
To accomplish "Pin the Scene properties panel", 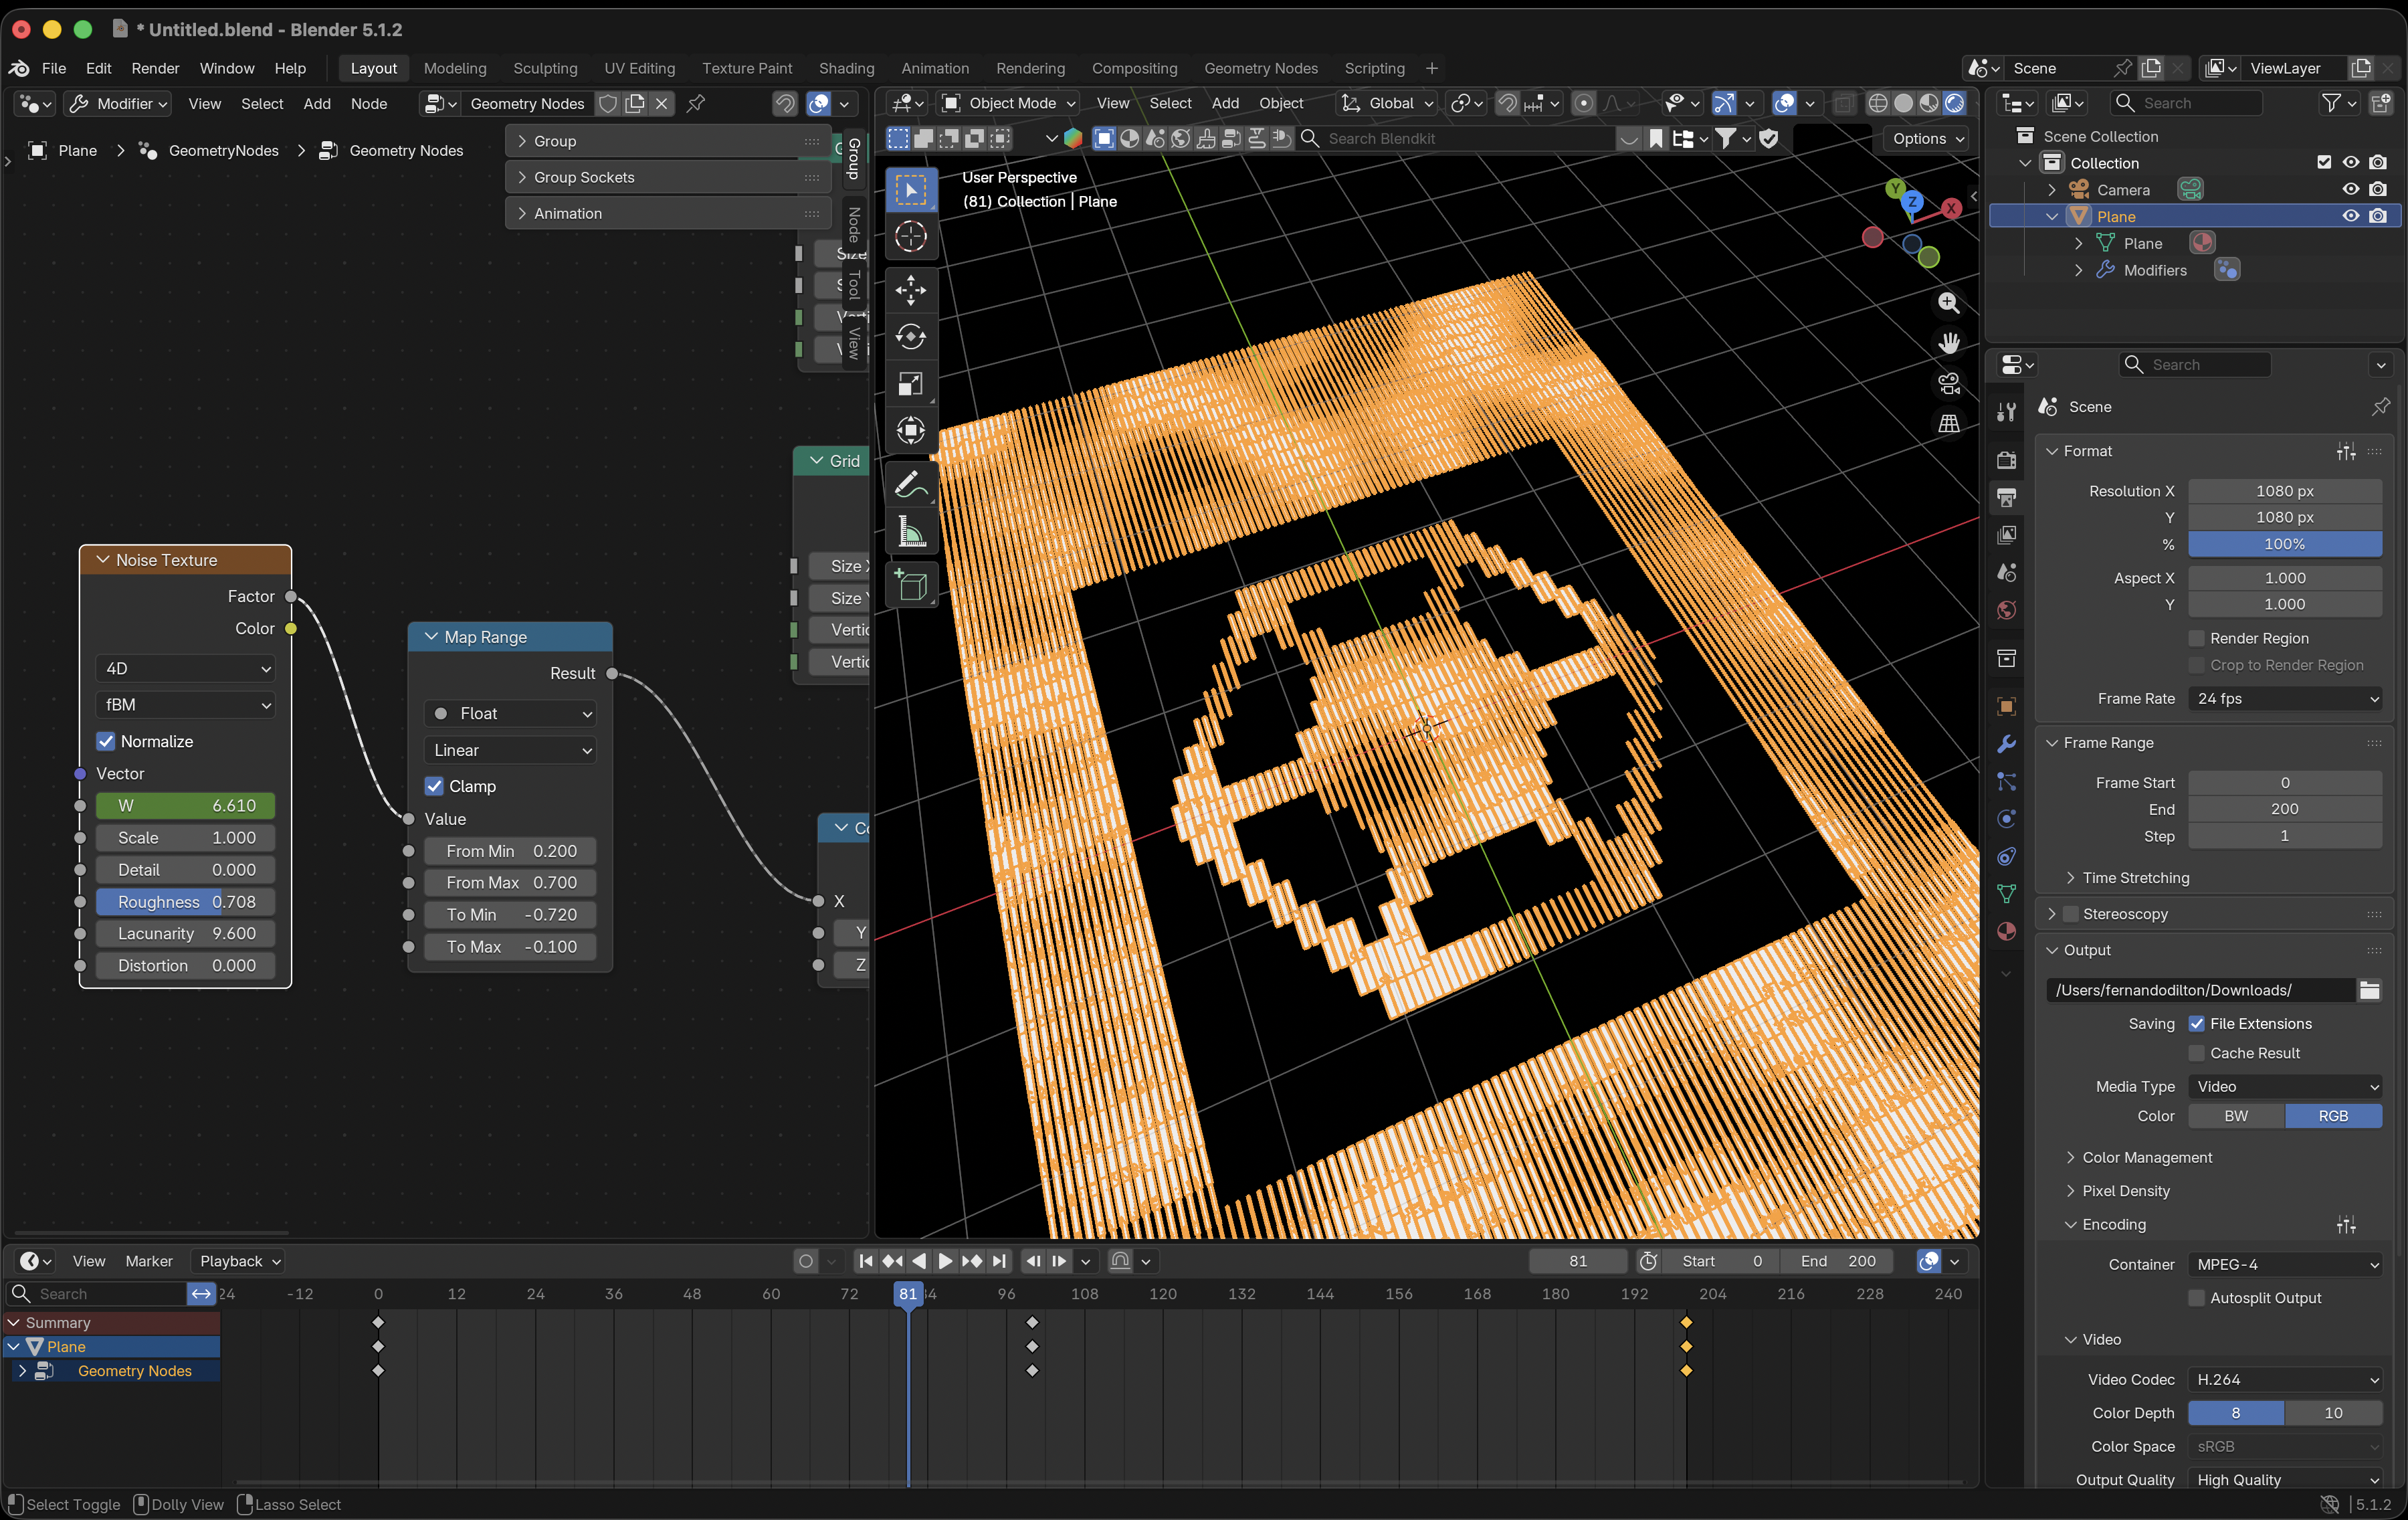I will [2380, 407].
